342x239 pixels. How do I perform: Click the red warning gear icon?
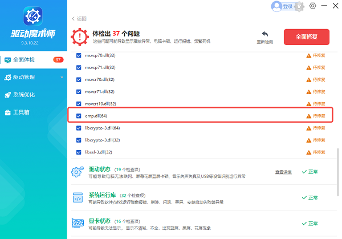pos(80,37)
